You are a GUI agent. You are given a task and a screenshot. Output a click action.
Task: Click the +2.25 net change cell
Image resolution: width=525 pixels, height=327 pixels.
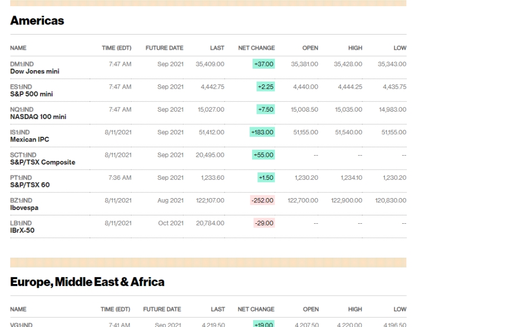pos(266,86)
